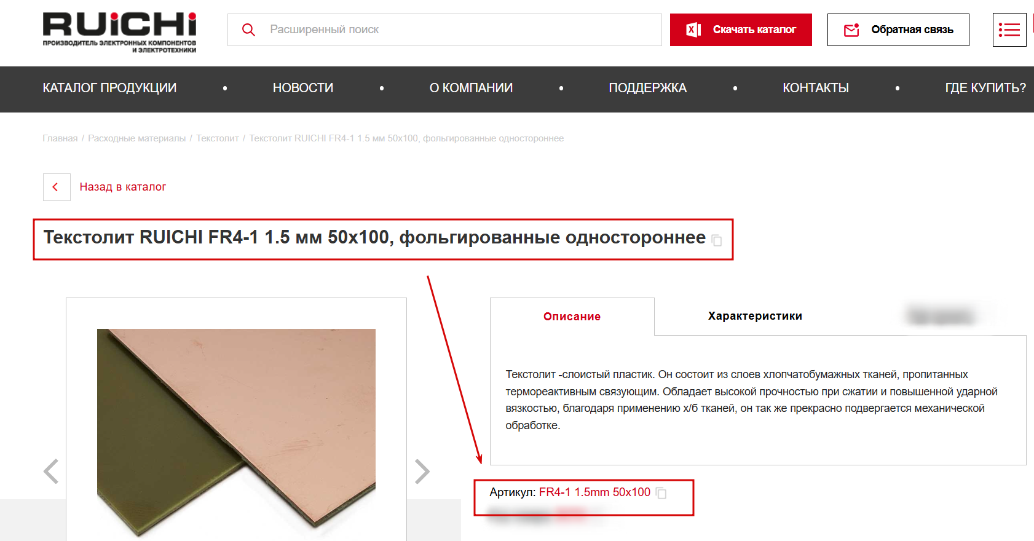1034x541 pixels.
Task: Open the hamburger list menu icon
Action: click(x=1009, y=30)
